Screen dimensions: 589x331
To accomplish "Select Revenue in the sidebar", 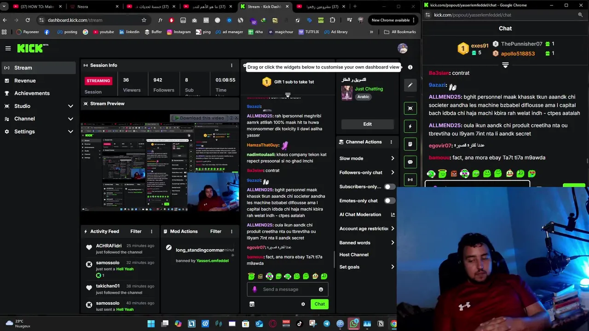I will coord(38,81).
